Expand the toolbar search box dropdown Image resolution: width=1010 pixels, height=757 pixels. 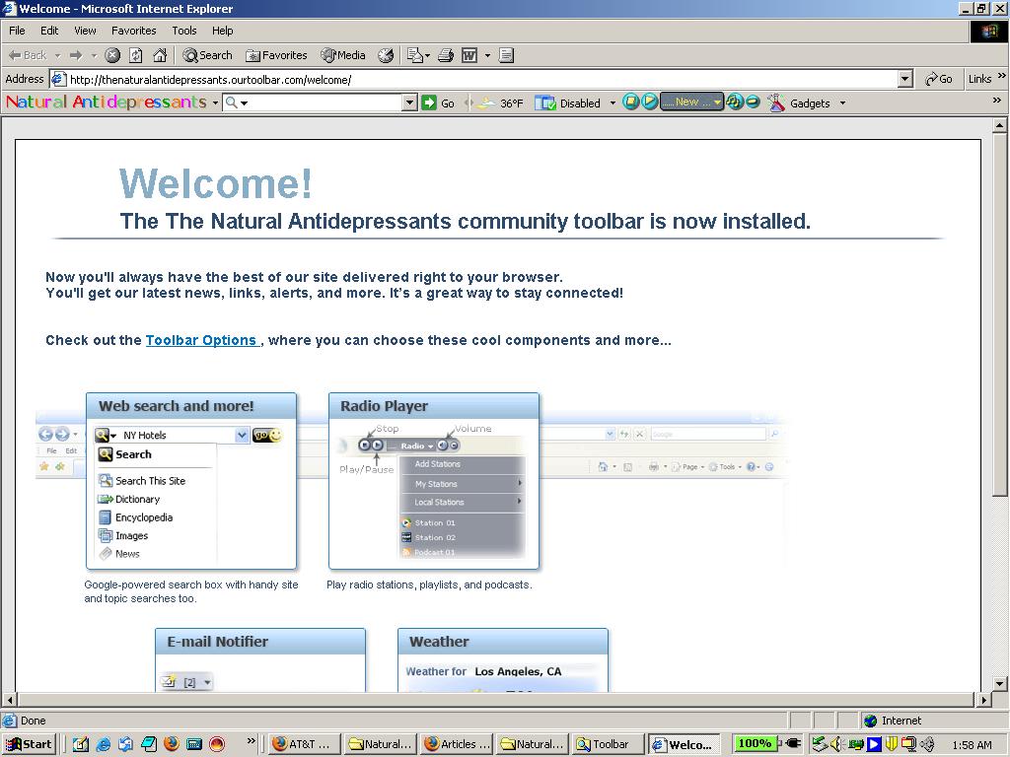pyautogui.click(x=409, y=103)
